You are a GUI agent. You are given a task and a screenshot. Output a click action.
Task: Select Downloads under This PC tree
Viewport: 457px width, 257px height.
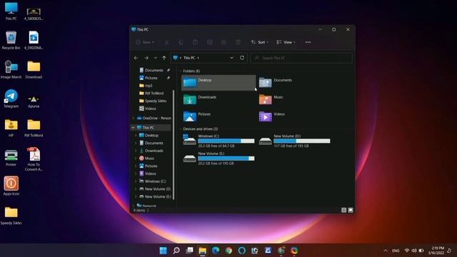pos(151,151)
